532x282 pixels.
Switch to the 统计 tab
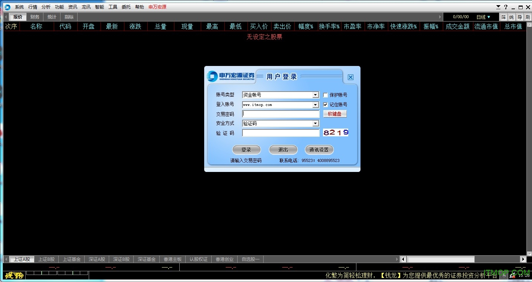click(x=52, y=17)
